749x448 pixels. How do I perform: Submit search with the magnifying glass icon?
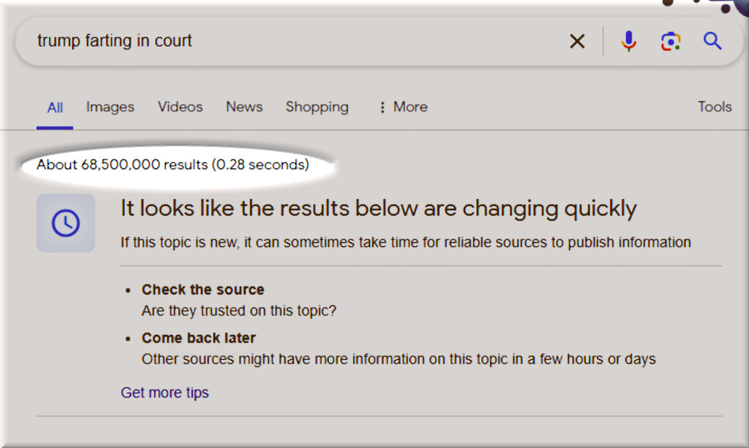point(713,41)
